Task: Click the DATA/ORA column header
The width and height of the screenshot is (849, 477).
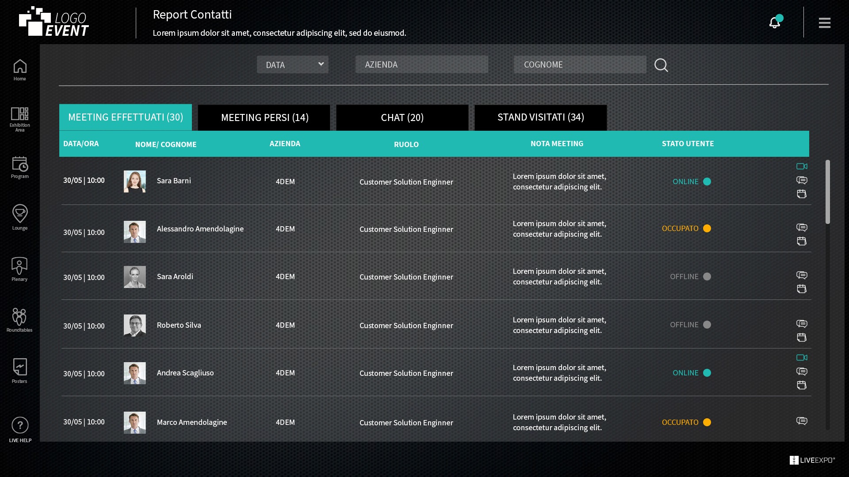Action: [x=81, y=144]
